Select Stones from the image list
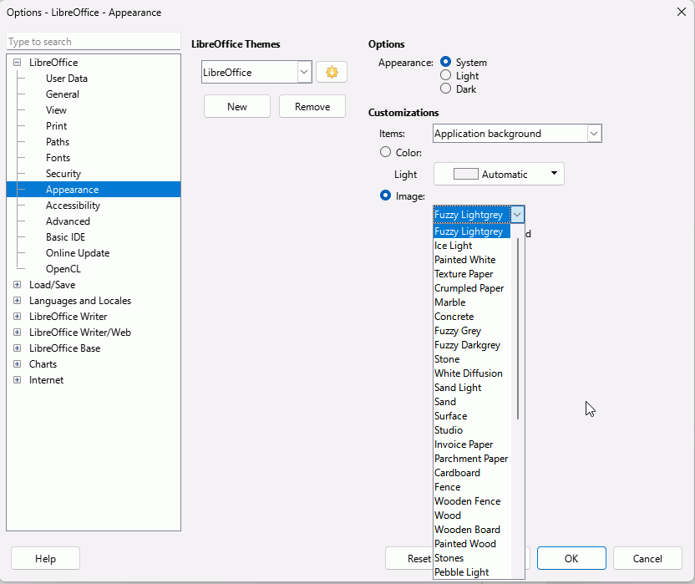Image resolution: width=695 pixels, height=584 pixels. (x=472, y=558)
